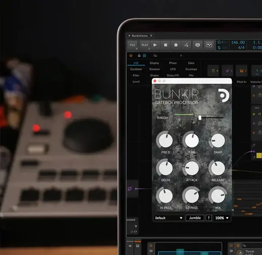The height and width of the screenshot is (255, 262).
Task: Click the purple phase-in module icon
Action: pyautogui.click(x=227, y=71)
